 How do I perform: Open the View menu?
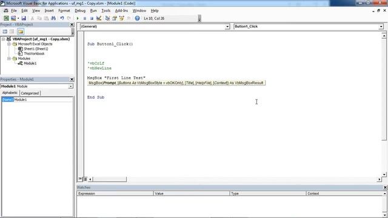coord(36,11)
